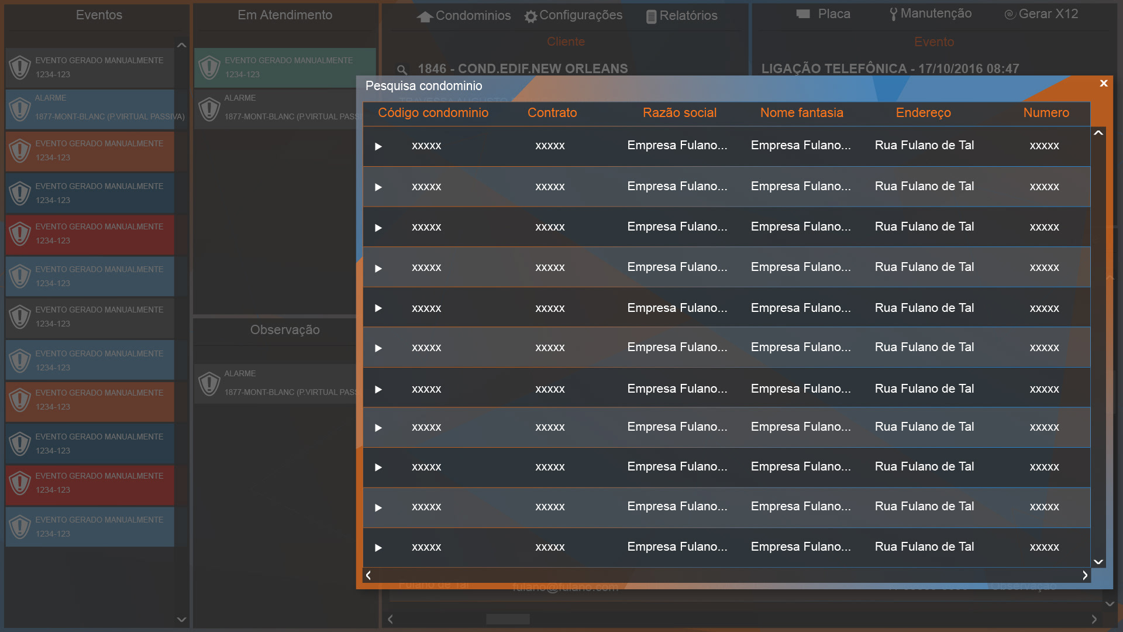Click the LIGAÇÃO TELEFÔNICA event title text
The height and width of the screenshot is (632, 1123).
click(x=890, y=69)
